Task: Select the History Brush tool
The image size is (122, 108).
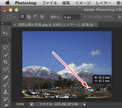Action: click(x=6, y=99)
